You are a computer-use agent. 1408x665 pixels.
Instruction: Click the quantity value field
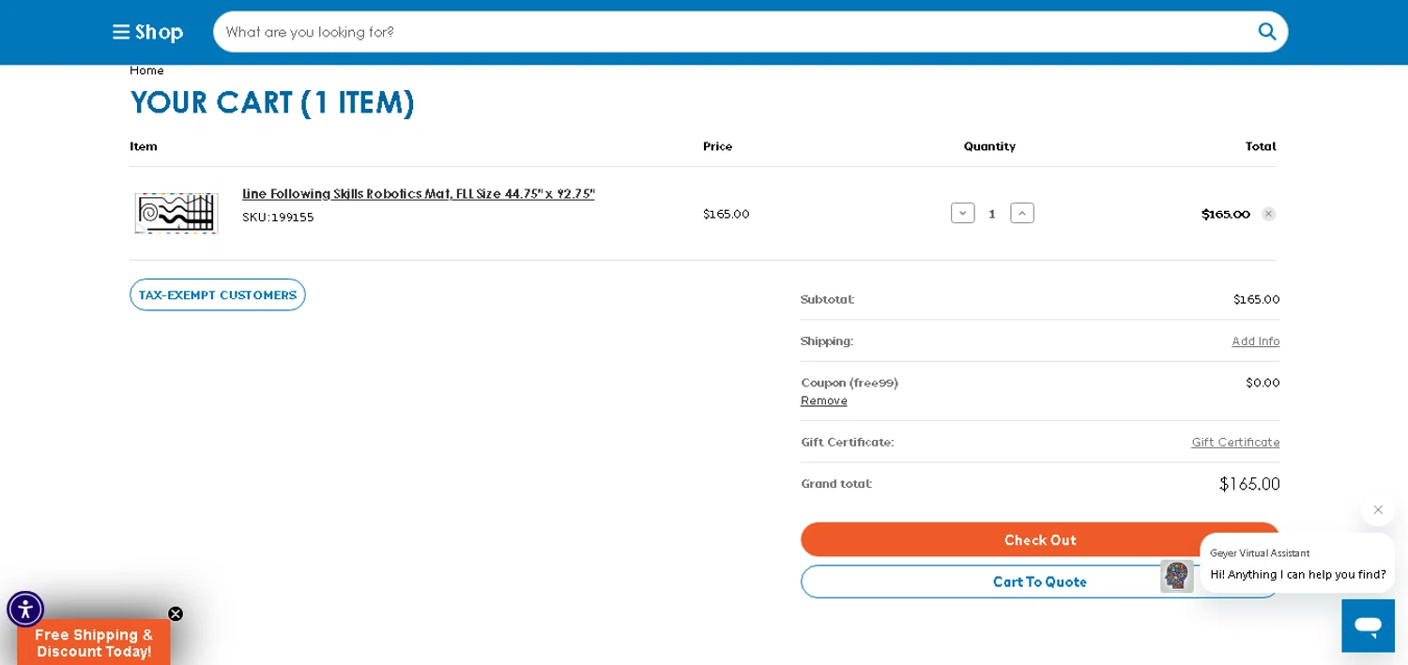click(992, 214)
